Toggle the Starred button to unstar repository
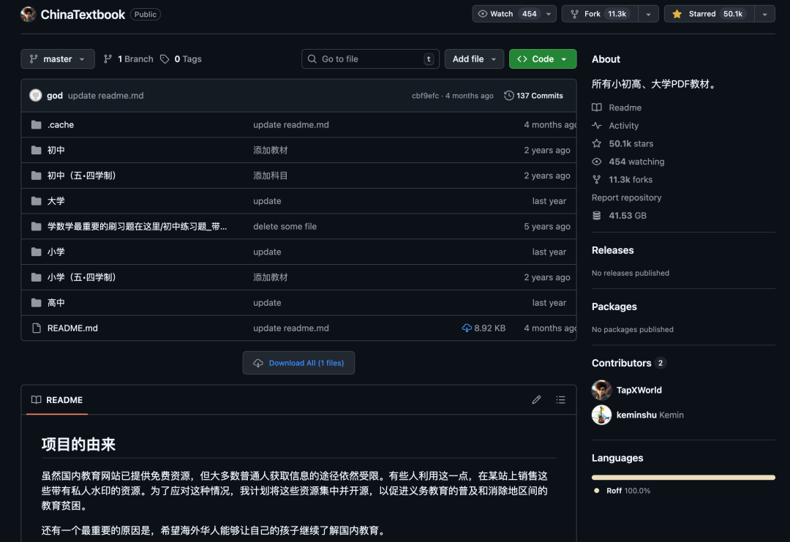The height and width of the screenshot is (542, 790). pyautogui.click(x=708, y=14)
